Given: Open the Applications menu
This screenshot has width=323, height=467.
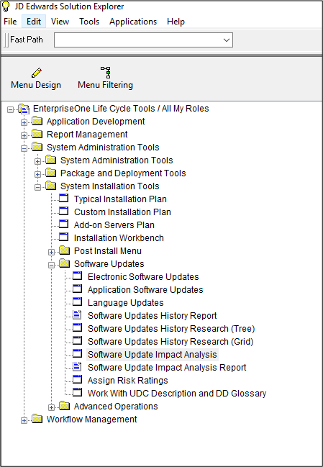Looking at the screenshot, I should tap(133, 22).
